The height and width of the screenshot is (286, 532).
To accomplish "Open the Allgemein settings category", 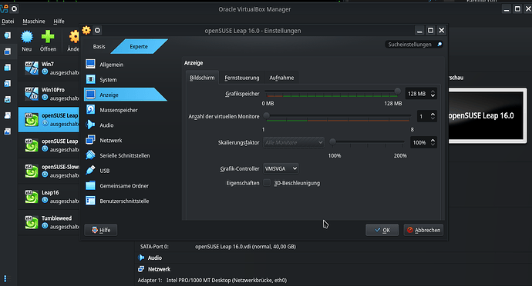I will [126, 65].
